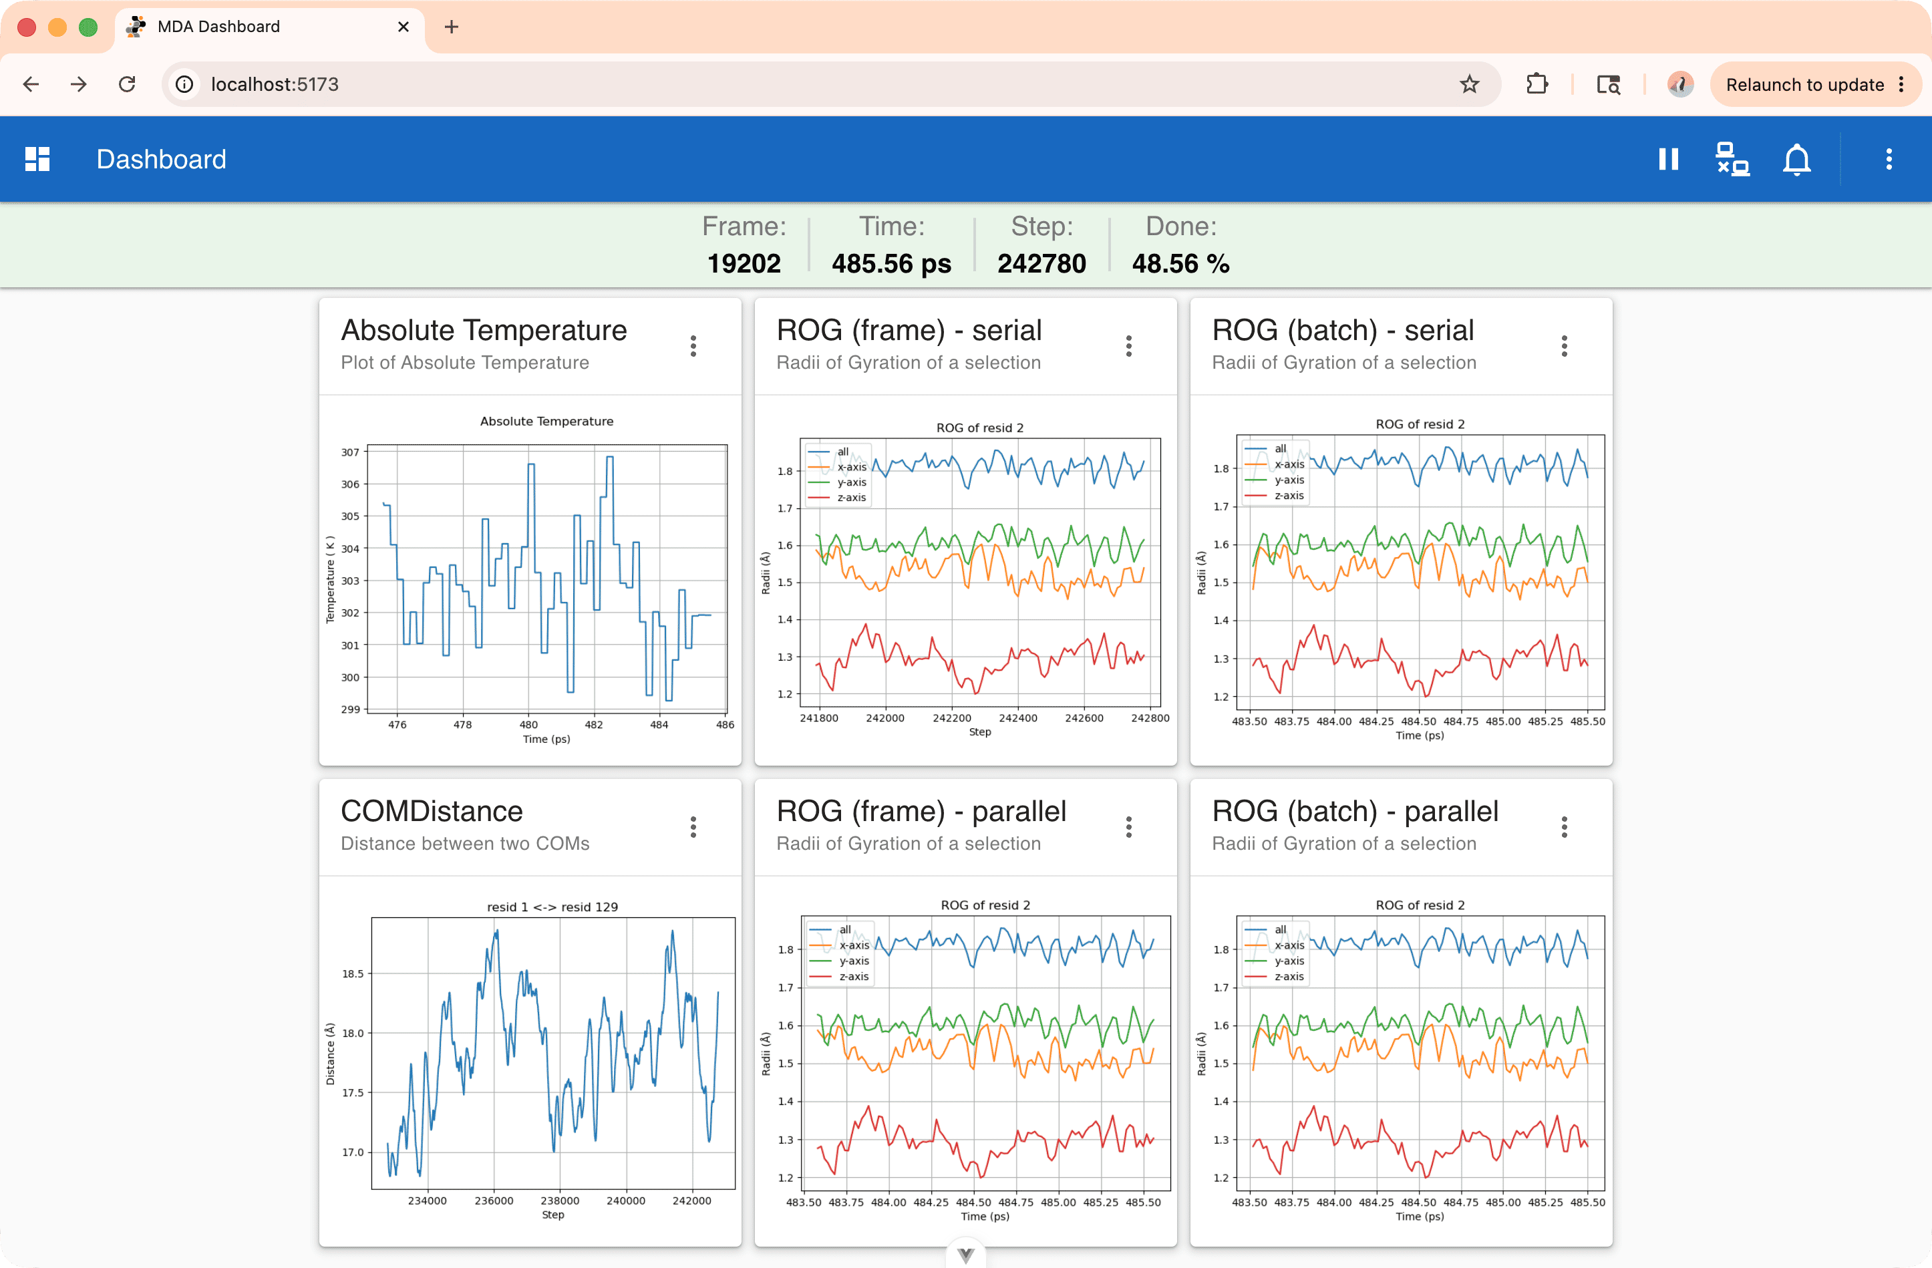Open Absolute Temperature card options menu
This screenshot has height=1268, width=1932.
click(693, 346)
